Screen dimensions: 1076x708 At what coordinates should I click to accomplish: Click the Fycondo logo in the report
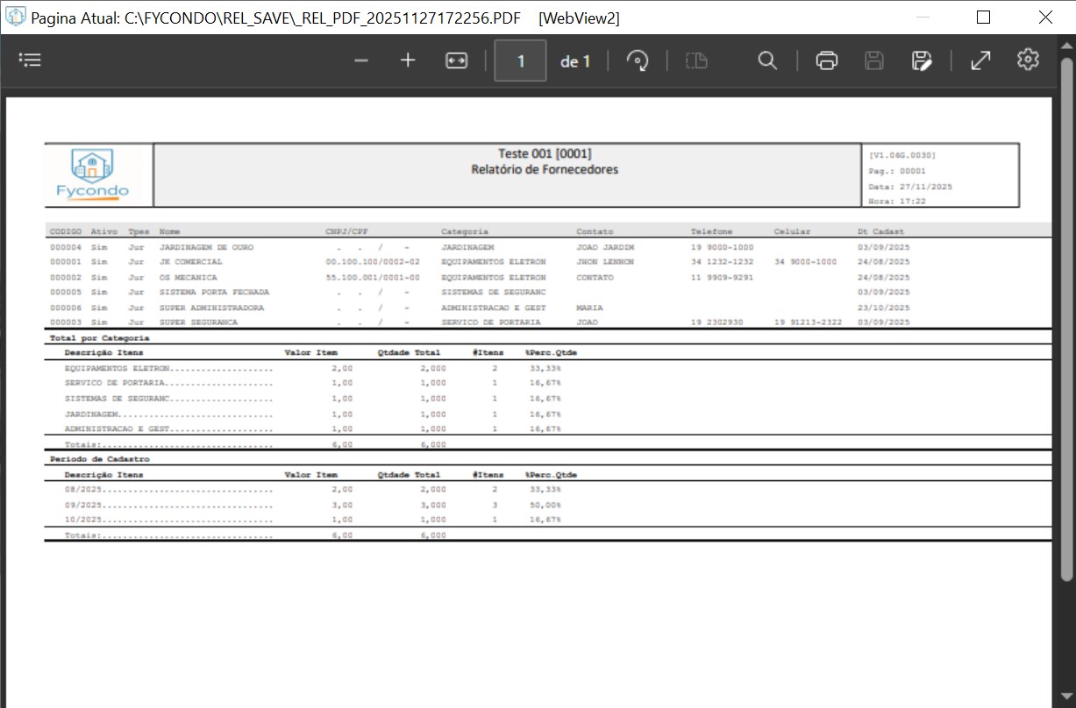[x=92, y=174]
